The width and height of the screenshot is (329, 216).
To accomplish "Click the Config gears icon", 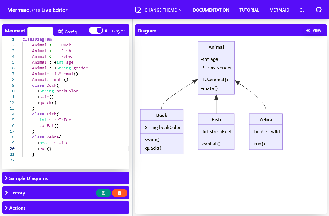I will point(61,32).
